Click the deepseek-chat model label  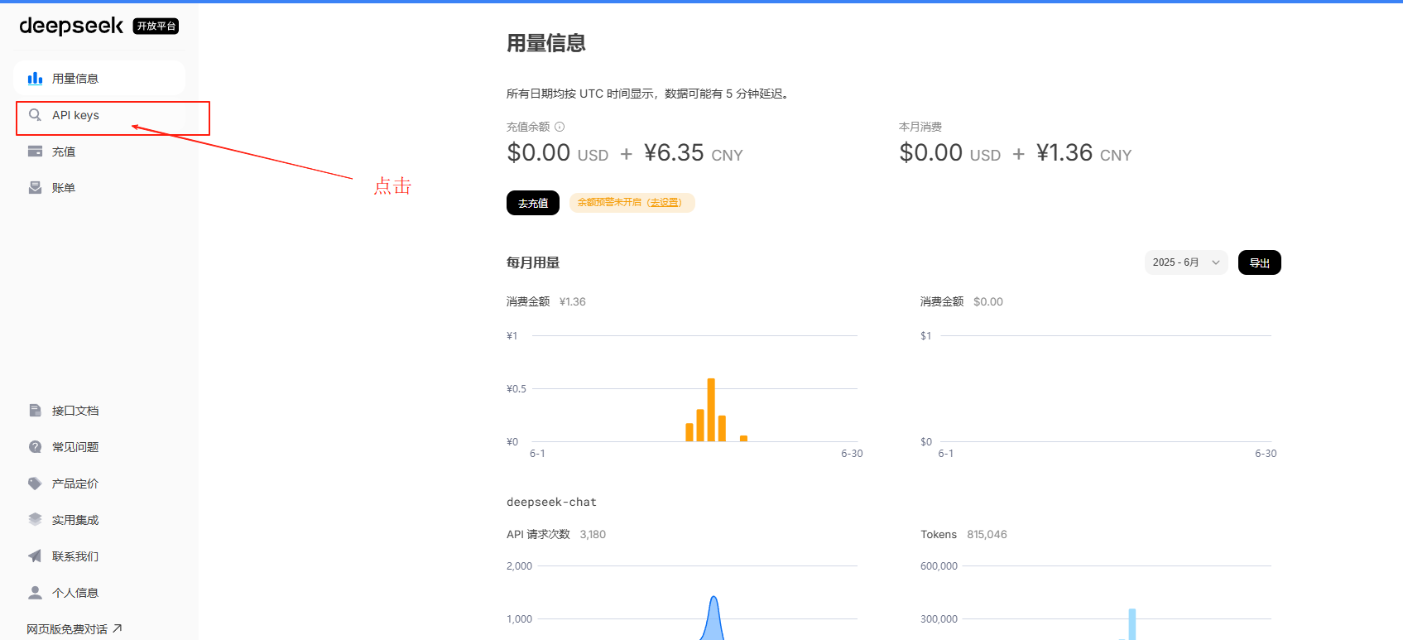tap(551, 502)
